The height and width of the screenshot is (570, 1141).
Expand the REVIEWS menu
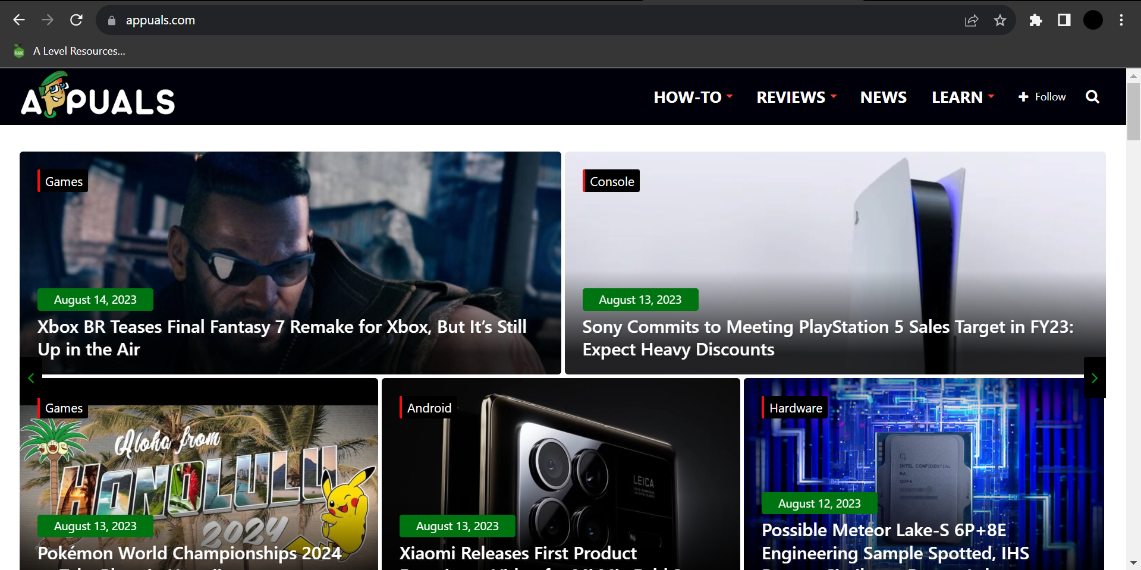[x=797, y=97]
